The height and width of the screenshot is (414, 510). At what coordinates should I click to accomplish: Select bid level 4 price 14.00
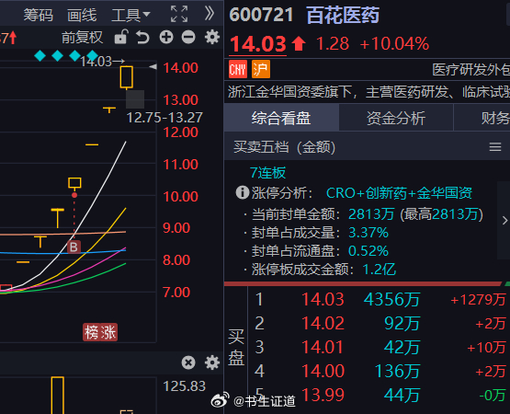323,371
